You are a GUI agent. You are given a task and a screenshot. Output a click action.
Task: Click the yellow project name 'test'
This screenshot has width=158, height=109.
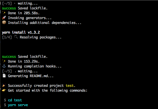(70, 86)
